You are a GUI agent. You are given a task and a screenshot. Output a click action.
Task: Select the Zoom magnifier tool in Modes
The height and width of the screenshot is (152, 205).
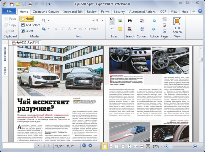tap(44, 20)
